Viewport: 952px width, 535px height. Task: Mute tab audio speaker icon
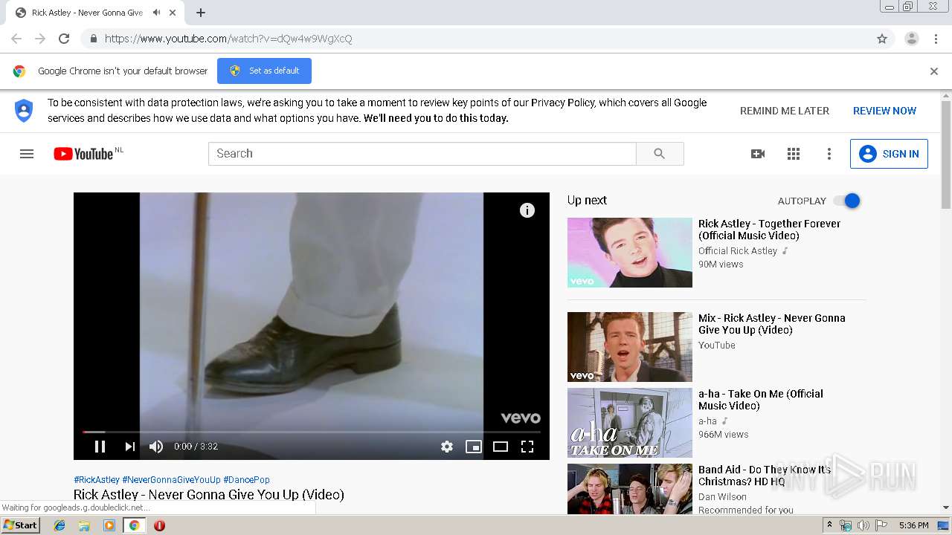pos(156,13)
